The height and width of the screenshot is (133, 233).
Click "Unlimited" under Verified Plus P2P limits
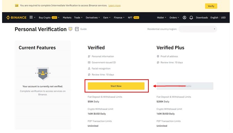point(162,126)
